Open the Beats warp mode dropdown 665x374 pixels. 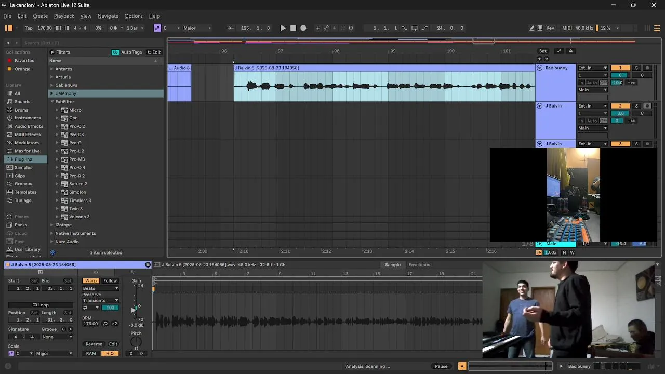tap(100, 288)
